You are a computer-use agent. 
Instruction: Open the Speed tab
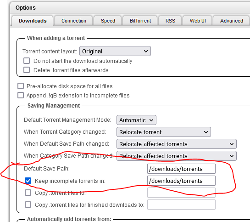pyautogui.click(x=108, y=21)
